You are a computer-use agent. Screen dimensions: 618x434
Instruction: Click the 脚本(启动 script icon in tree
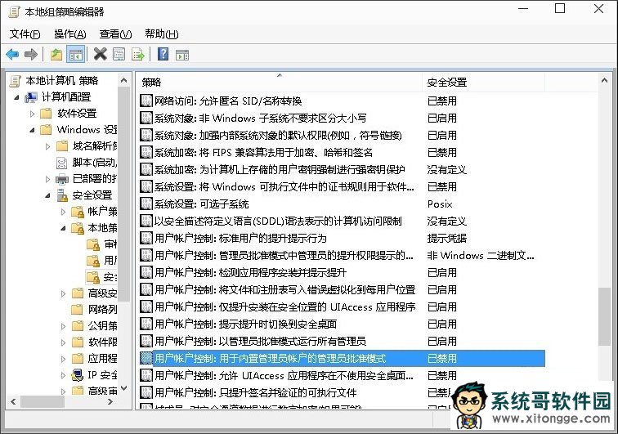pos(62,163)
